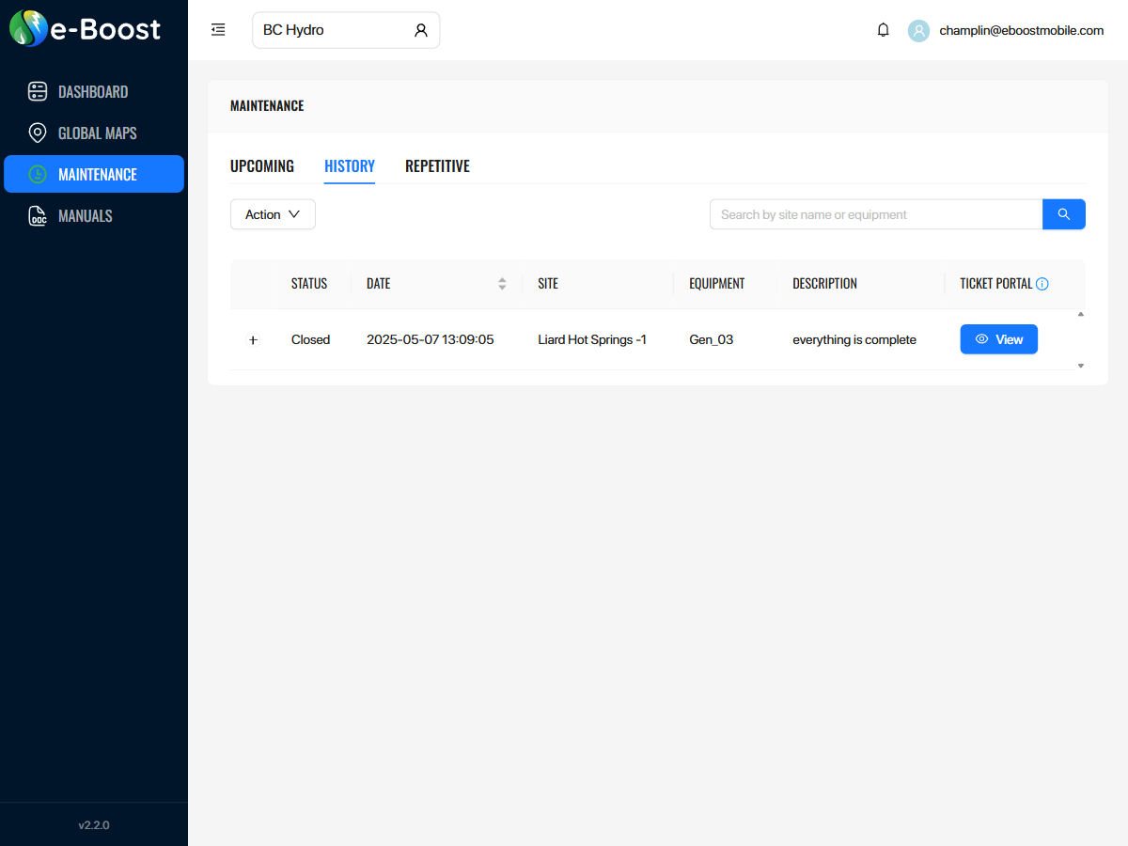Click the person icon in BC Hydro field

click(420, 29)
